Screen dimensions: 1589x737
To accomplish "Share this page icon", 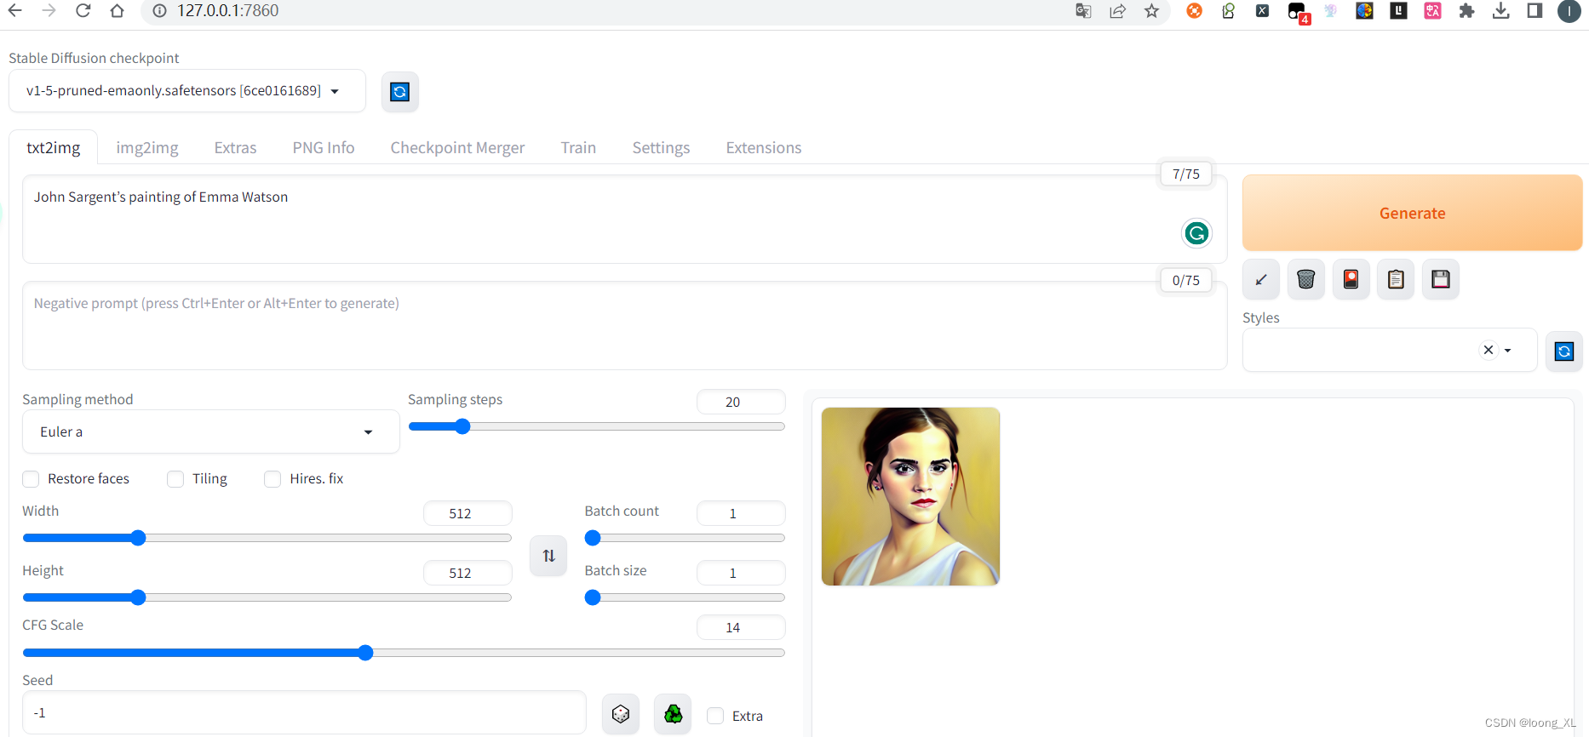I will tap(1117, 10).
